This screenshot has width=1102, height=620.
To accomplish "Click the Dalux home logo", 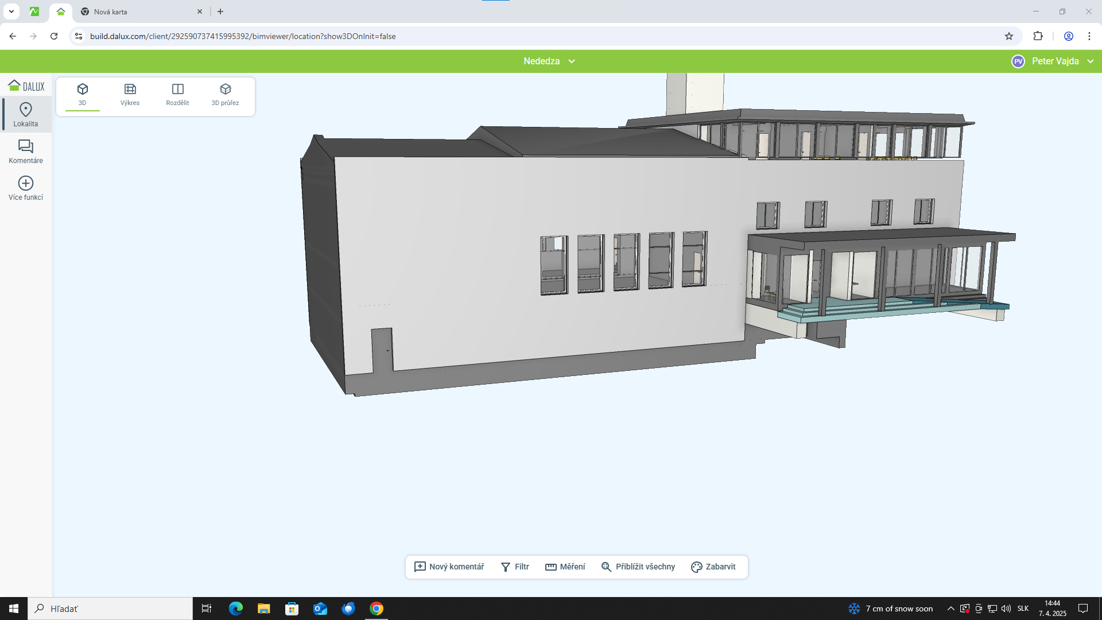I will tap(26, 86).
